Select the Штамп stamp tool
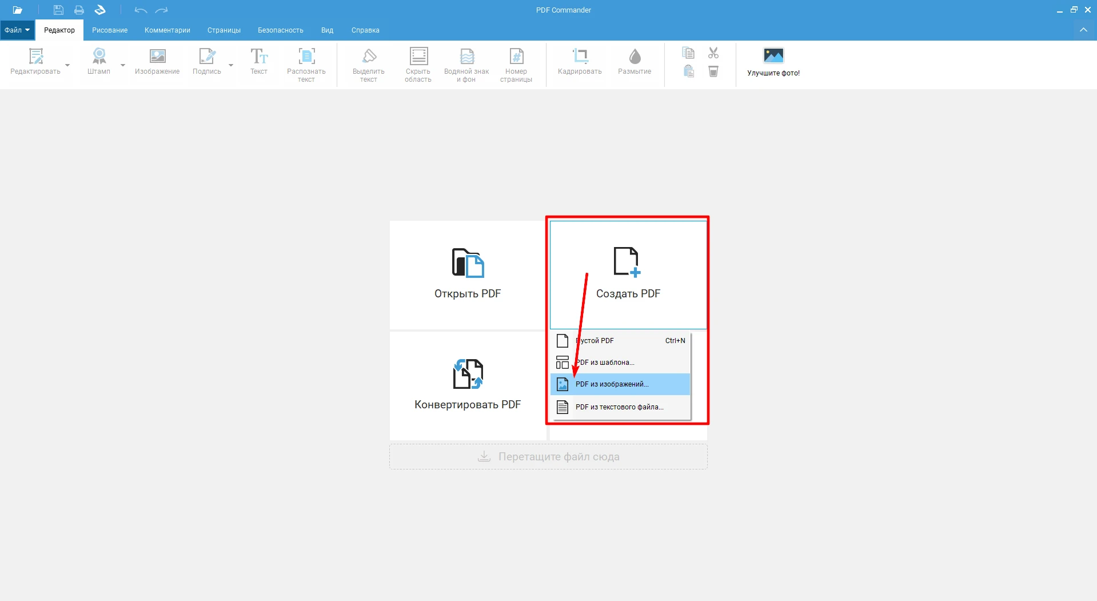This screenshot has width=1097, height=601. [99, 61]
